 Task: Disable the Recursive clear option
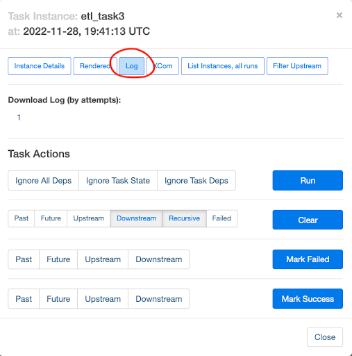(185, 218)
